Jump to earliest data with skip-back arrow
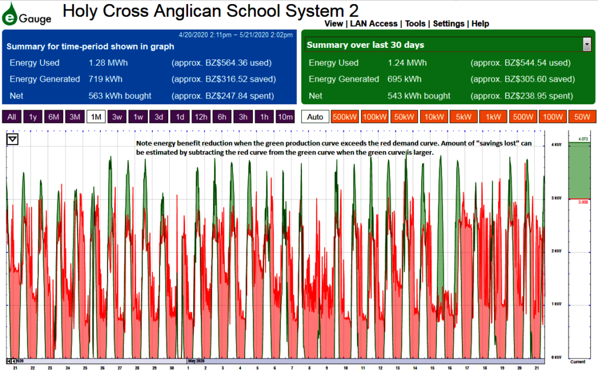Image resolution: width=598 pixels, height=372 pixels. (9, 360)
